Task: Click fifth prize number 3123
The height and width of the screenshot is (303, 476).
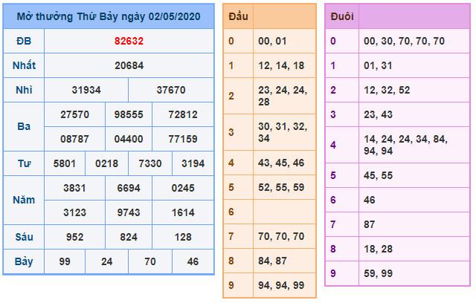Action: tap(74, 212)
